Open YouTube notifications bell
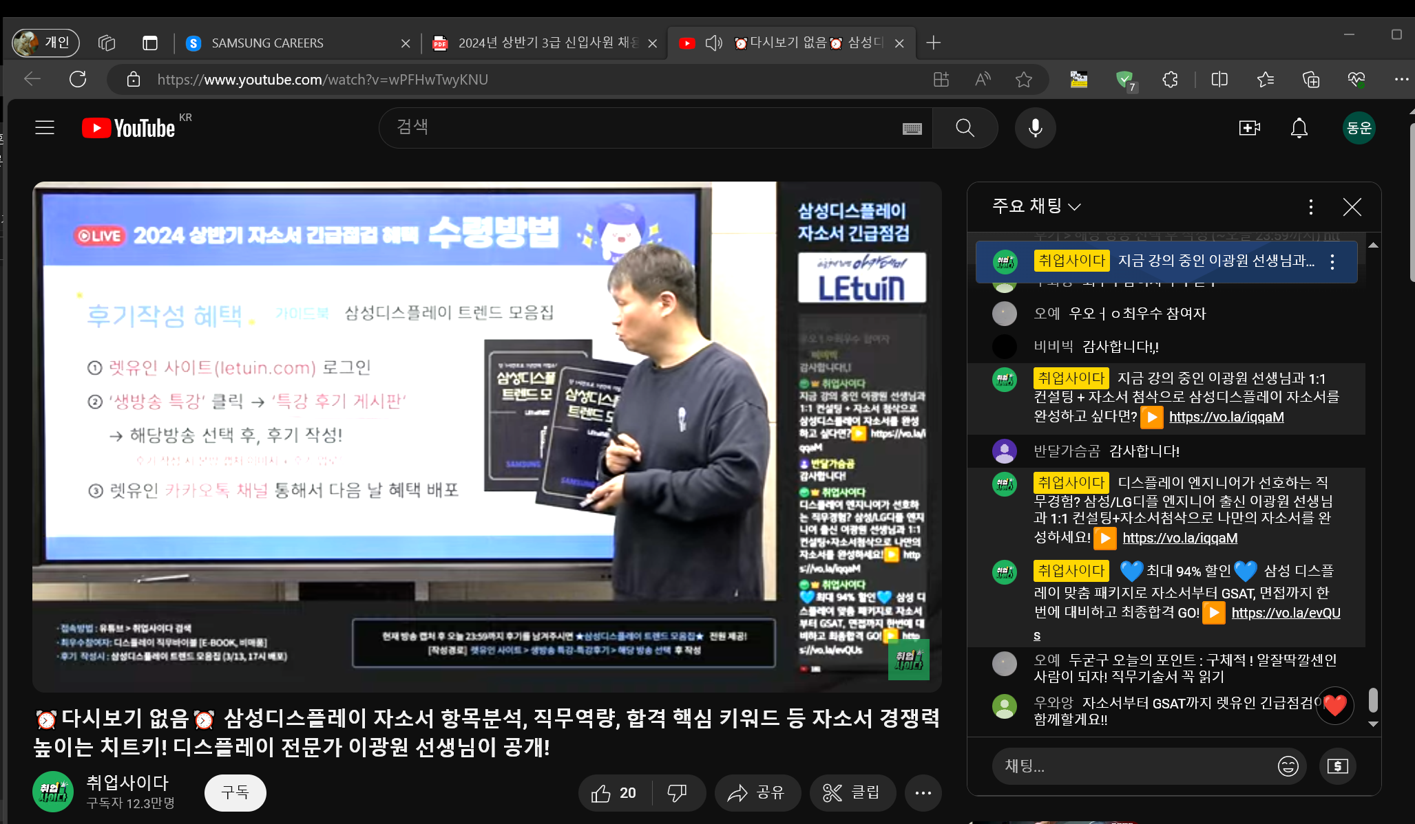This screenshot has width=1415, height=824. (1299, 128)
